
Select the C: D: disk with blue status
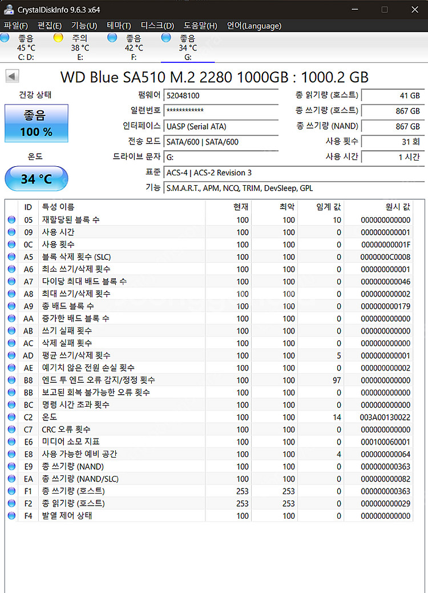[x=26, y=47]
